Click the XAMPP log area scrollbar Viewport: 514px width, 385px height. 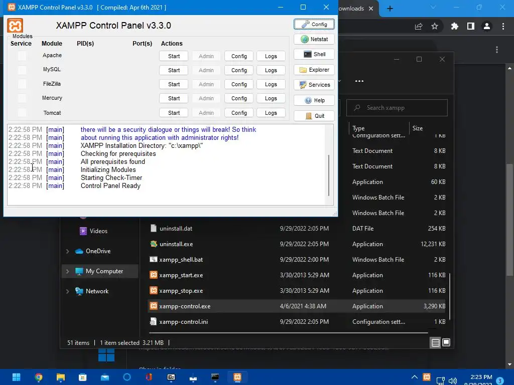tap(329, 175)
